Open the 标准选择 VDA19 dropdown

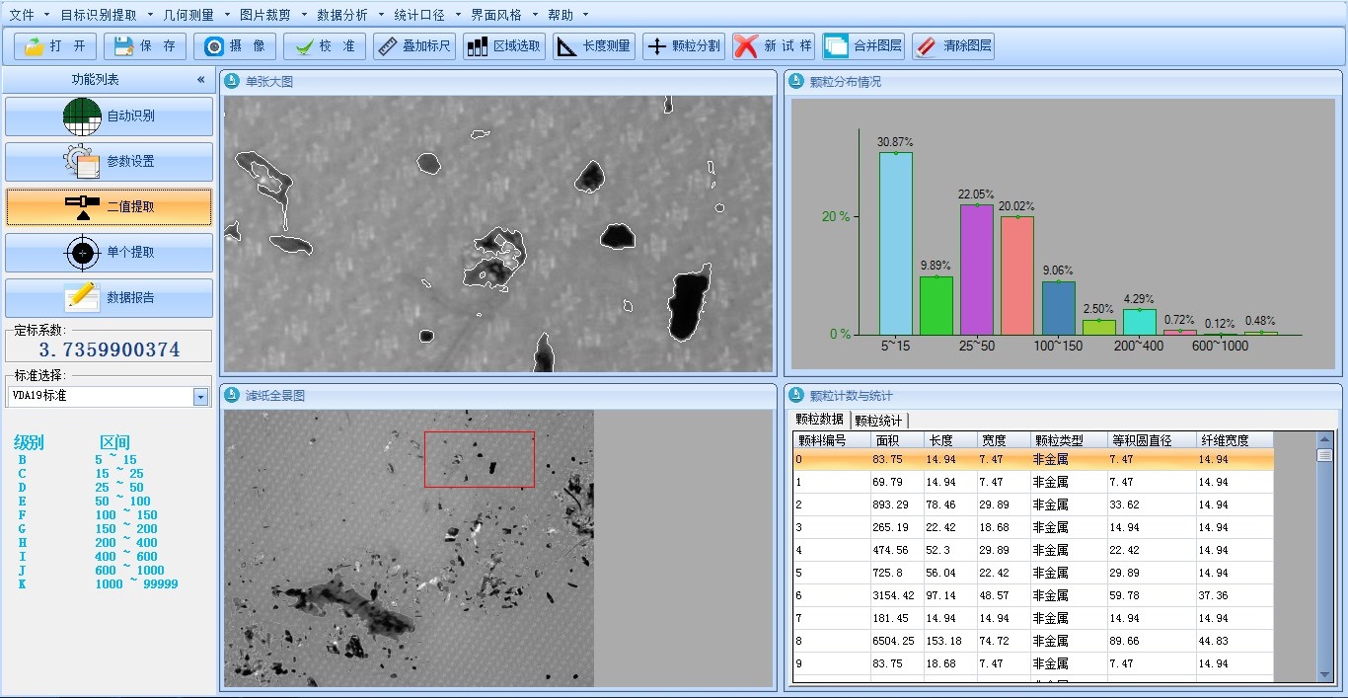[201, 397]
